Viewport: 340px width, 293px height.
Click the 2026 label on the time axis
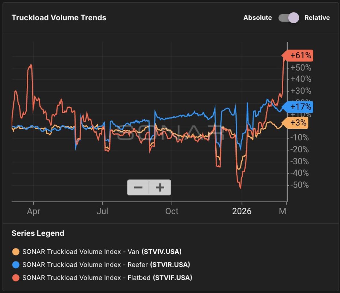[x=242, y=211]
